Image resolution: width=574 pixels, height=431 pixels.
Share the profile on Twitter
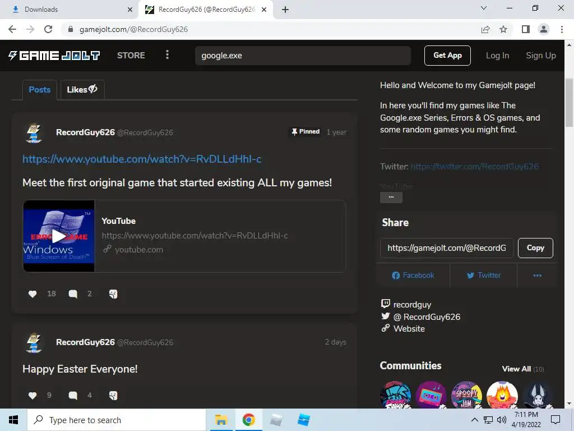coord(483,275)
